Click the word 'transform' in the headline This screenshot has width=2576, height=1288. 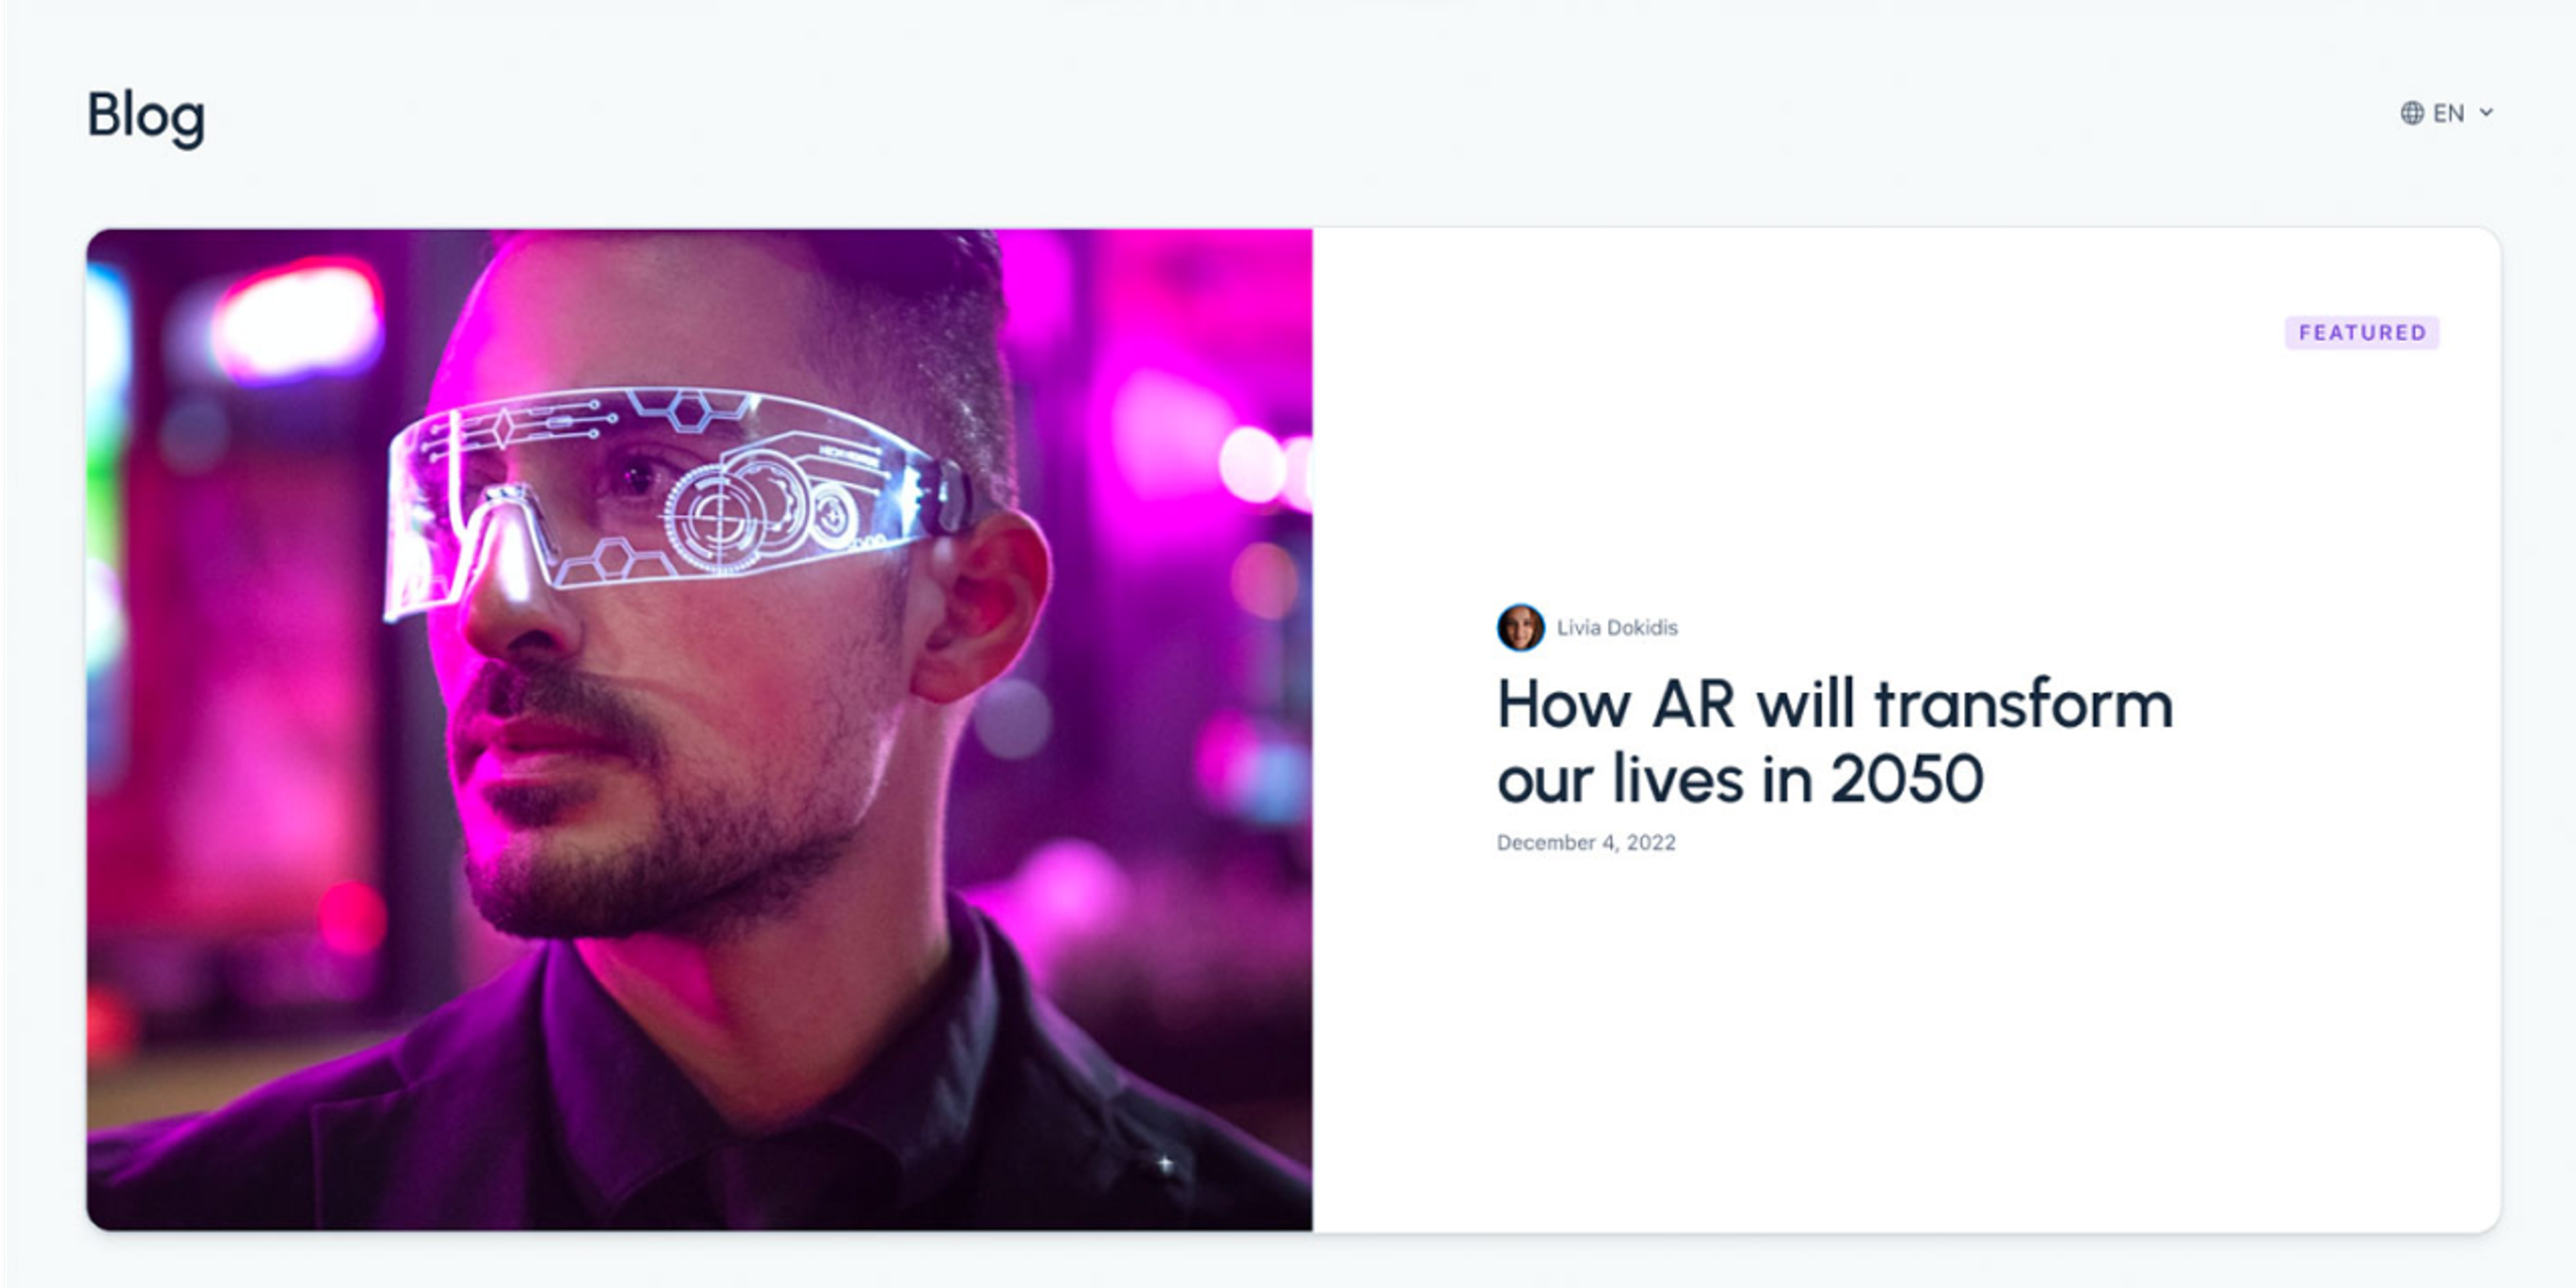pyautogui.click(x=2024, y=704)
